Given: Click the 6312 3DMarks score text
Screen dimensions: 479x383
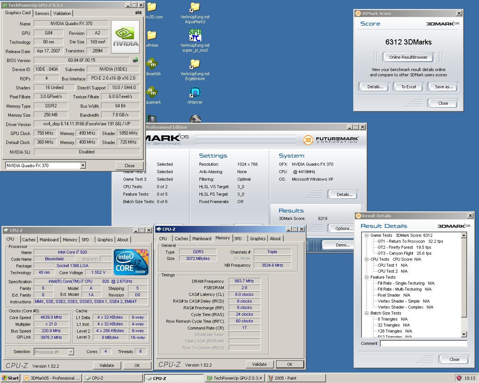Looking at the screenshot, I should click(408, 42).
